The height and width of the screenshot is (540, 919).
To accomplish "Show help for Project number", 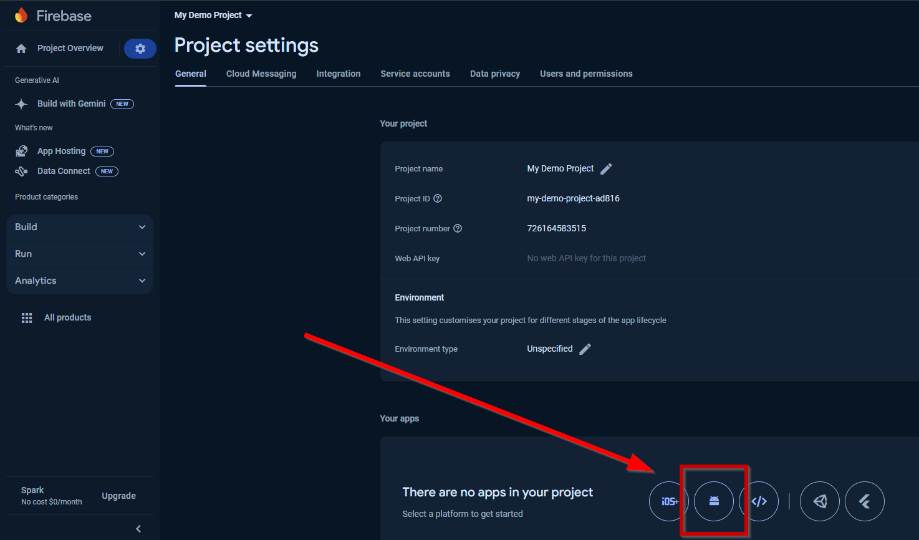I will [458, 229].
